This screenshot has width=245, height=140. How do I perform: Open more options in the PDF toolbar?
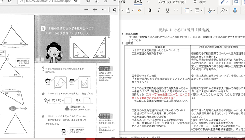[x=104, y=10]
